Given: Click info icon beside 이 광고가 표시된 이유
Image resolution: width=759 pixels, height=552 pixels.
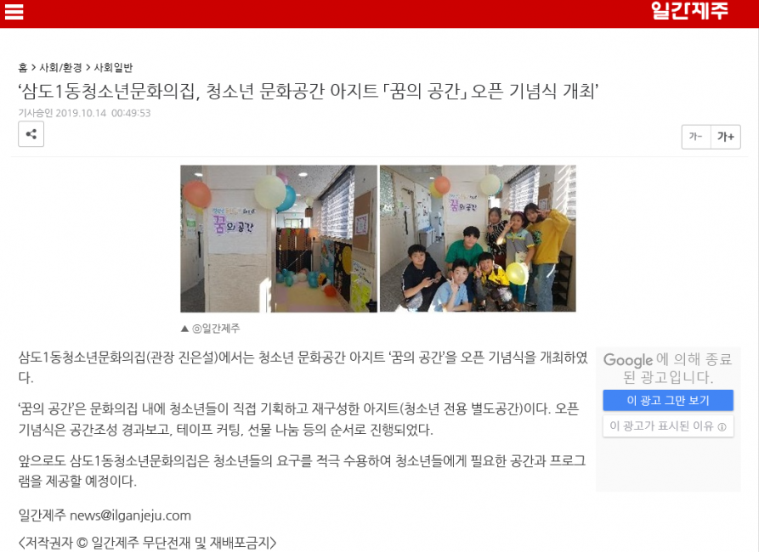Looking at the screenshot, I should pos(722,426).
